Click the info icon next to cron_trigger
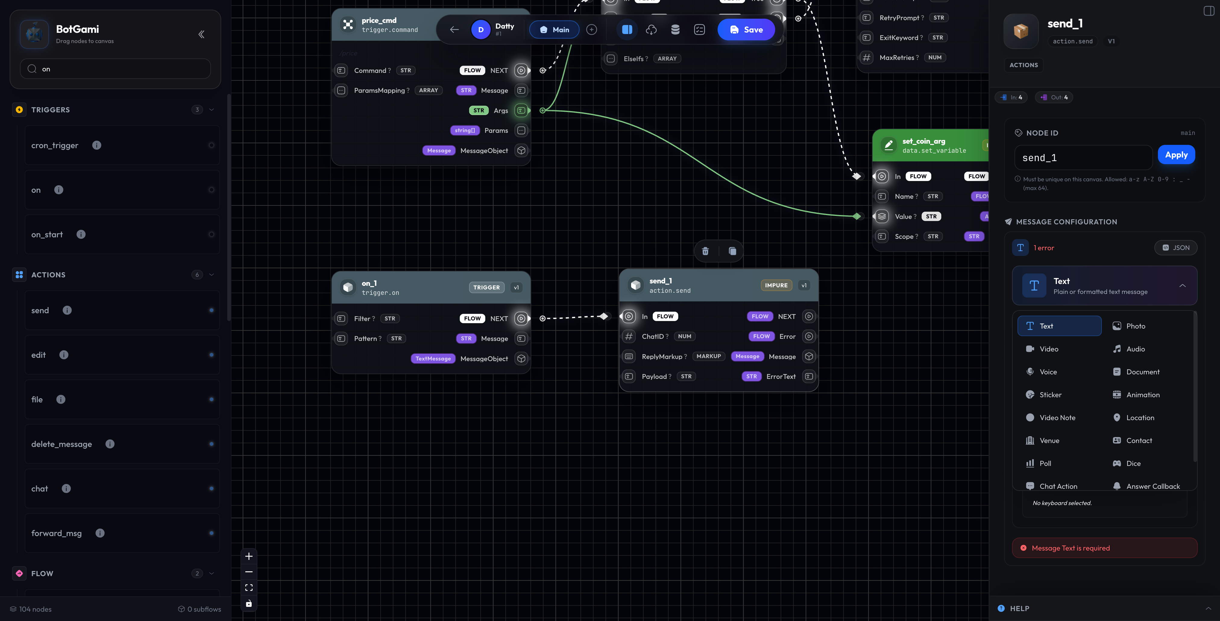The width and height of the screenshot is (1220, 621). (x=97, y=145)
